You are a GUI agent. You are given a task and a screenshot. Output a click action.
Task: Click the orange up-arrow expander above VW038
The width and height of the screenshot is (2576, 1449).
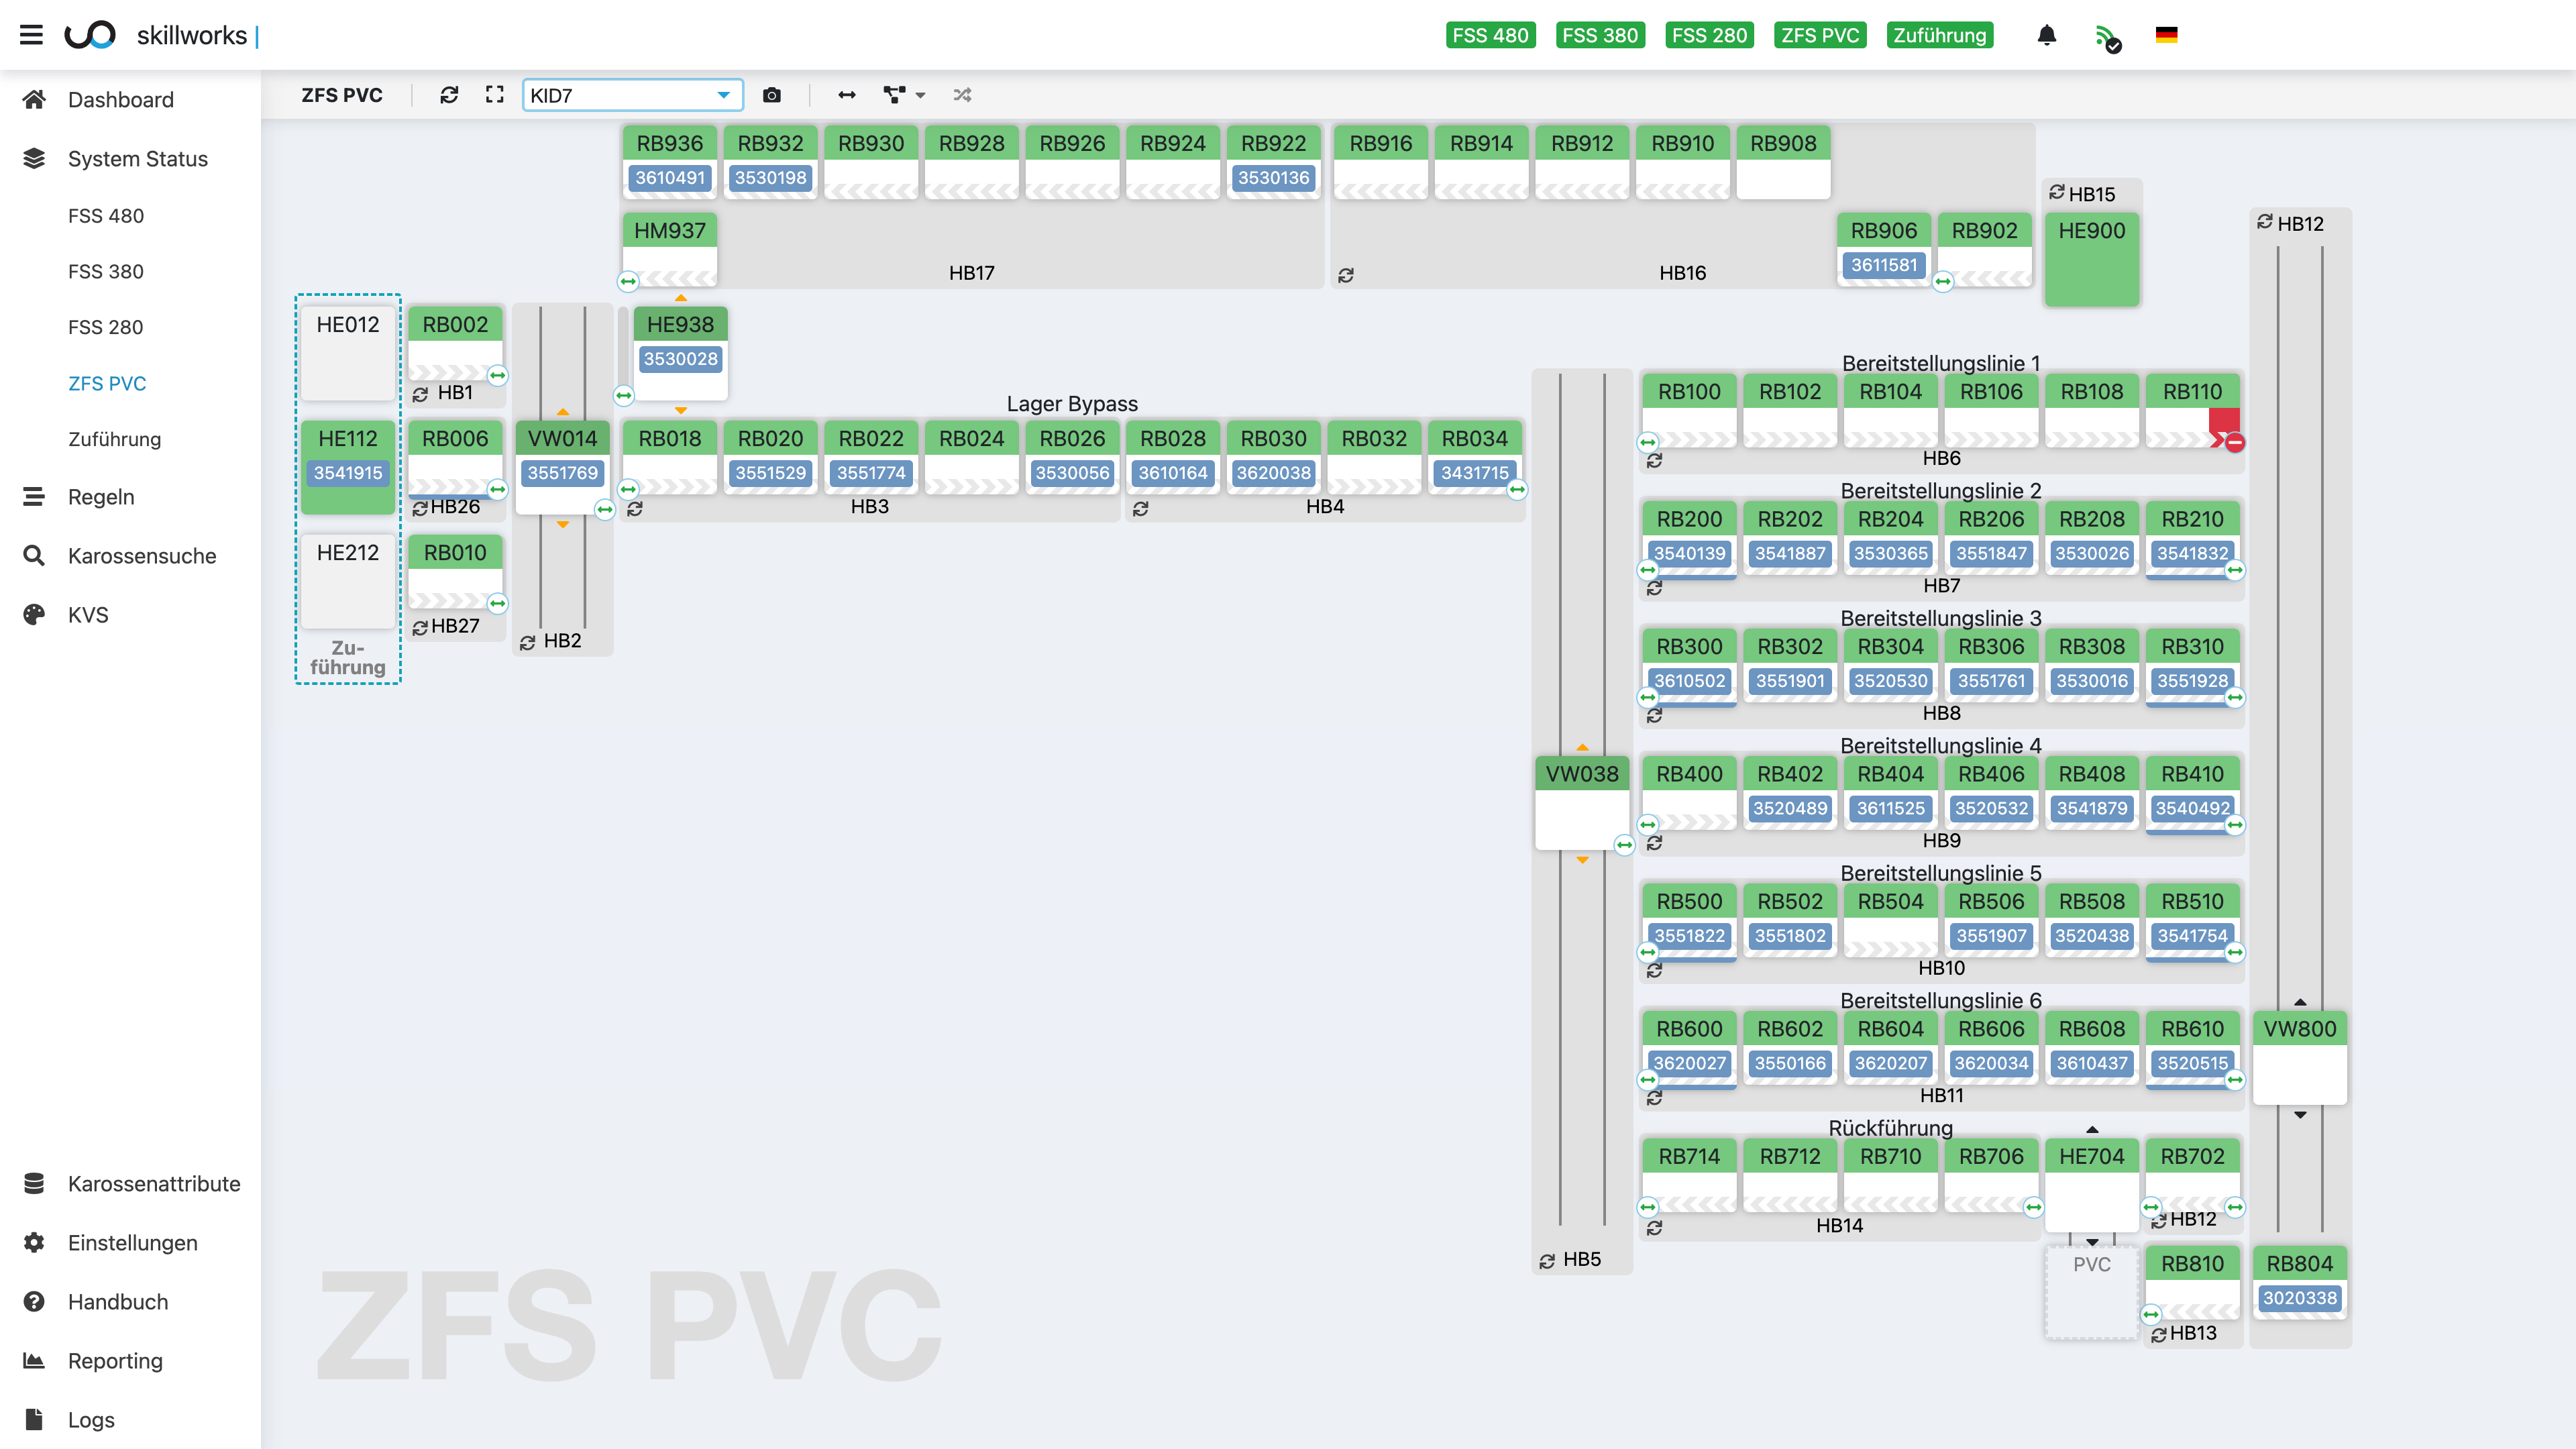(1583, 746)
